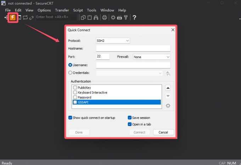Open authentication properties gear icon
Screen dimensions: 241x165
point(168,106)
